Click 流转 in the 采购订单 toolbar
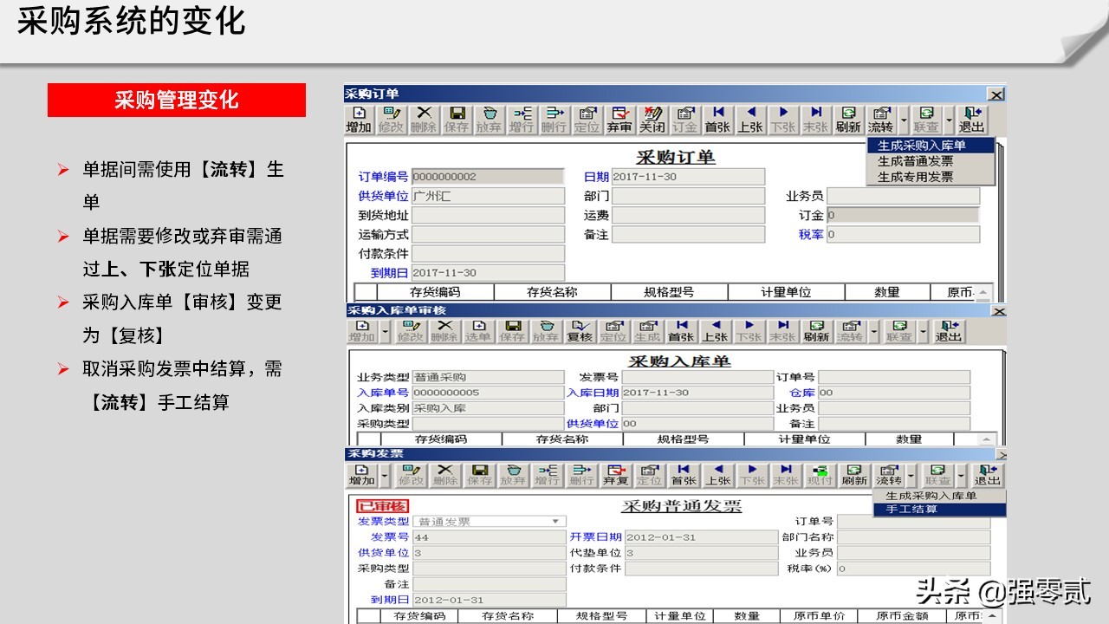1109x624 pixels. (881, 120)
